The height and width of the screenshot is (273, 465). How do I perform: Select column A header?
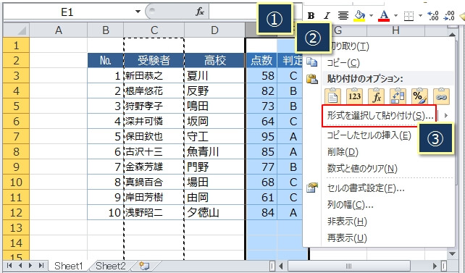pyautogui.click(x=59, y=30)
